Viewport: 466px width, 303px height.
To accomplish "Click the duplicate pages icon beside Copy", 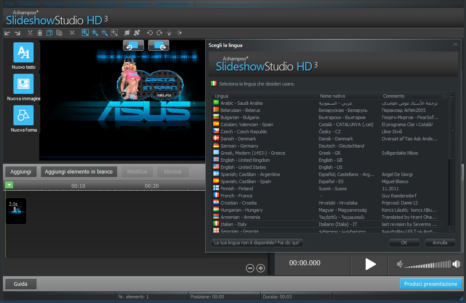I will pyautogui.click(x=59, y=33).
